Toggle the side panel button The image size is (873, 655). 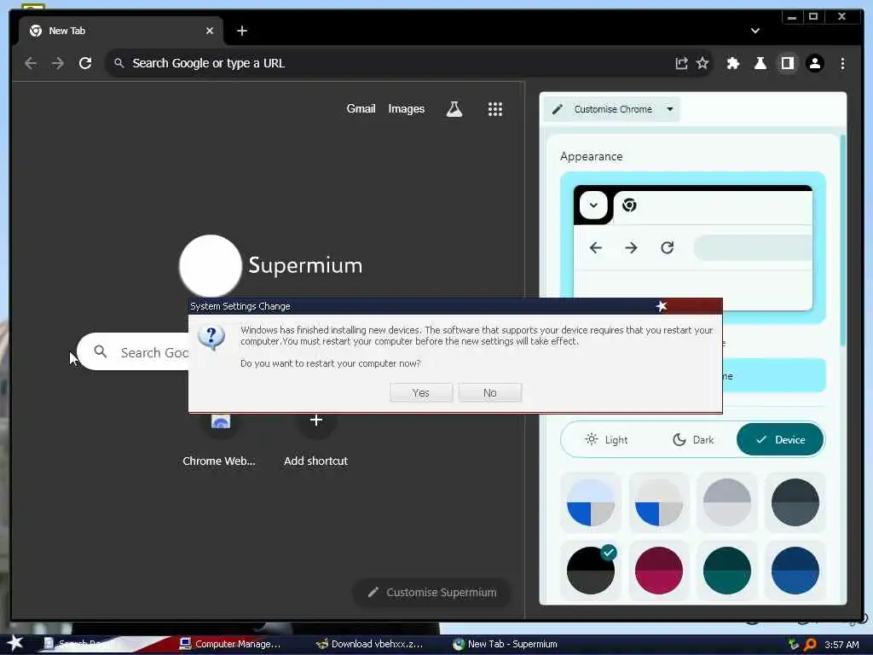coord(787,63)
